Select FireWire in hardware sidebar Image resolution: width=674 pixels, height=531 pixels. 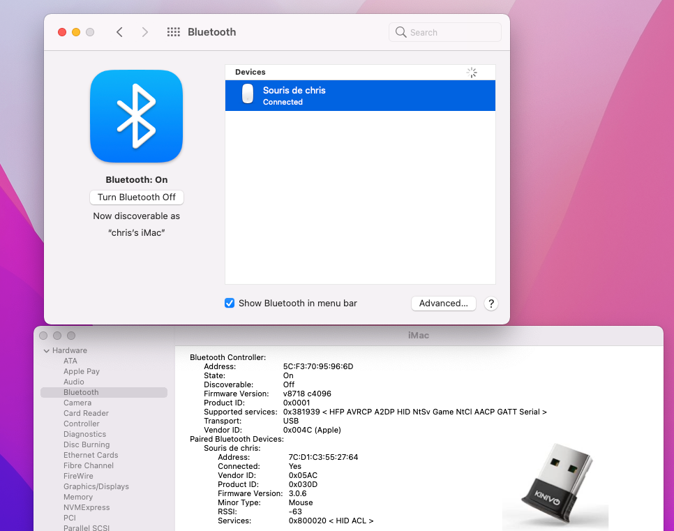pyautogui.click(x=78, y=476)
